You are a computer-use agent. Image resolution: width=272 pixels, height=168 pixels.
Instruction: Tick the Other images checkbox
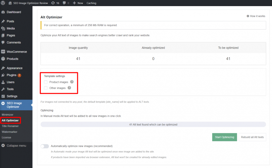(x=46, y=88)
